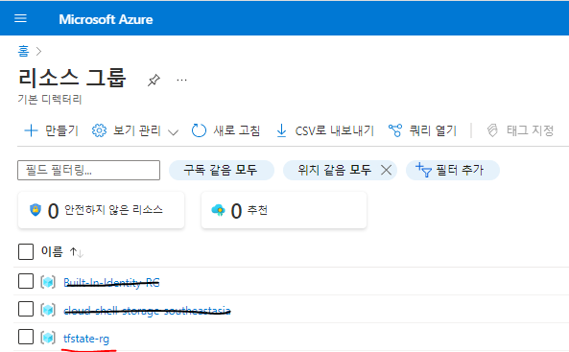Screen dimensions: 569x352
Task: Click the resource group icon beside Built-In-Identity-RG
Action: 48,282
